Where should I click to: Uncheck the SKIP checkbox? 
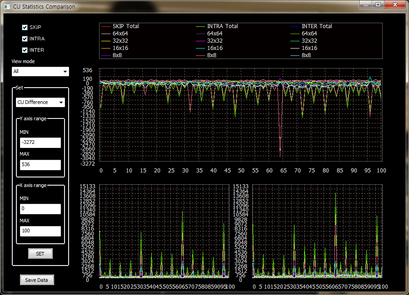coord(25,27)
